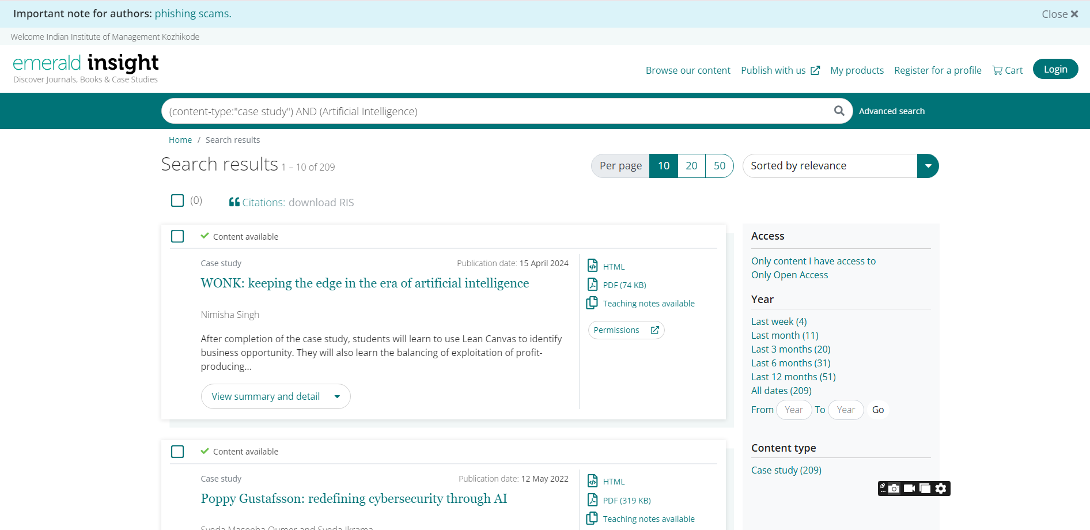Click the video recorder icon in overlay
This screenshot has height=530, width=1090.
(909, 489)
